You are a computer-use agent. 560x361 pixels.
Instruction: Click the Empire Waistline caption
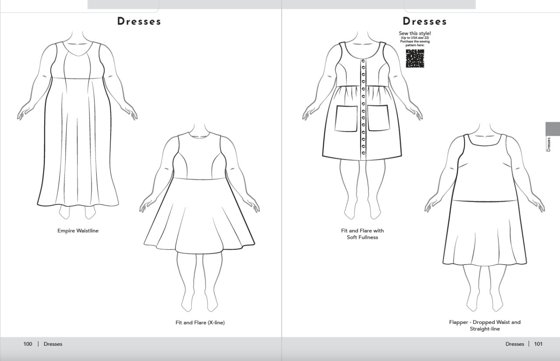(x=78, y=230)
